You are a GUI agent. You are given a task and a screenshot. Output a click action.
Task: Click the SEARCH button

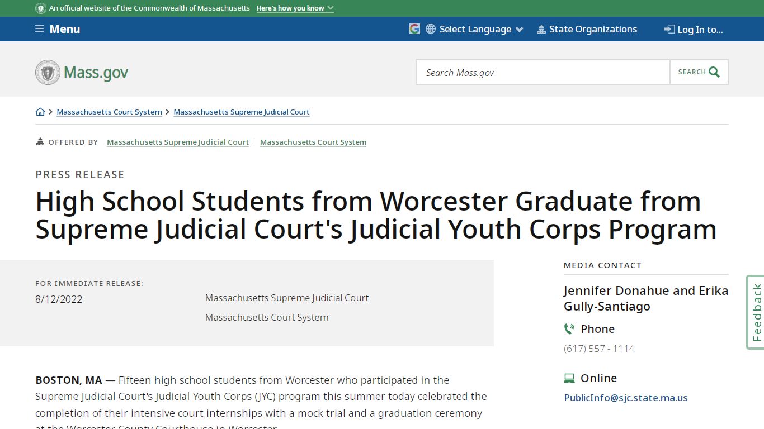tap(699, 72)
